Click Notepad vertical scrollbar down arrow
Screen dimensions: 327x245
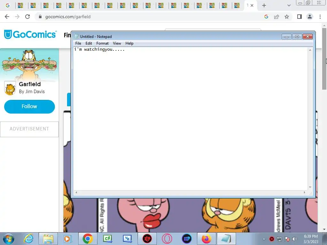pyautogui.click(x=310, y=187)
